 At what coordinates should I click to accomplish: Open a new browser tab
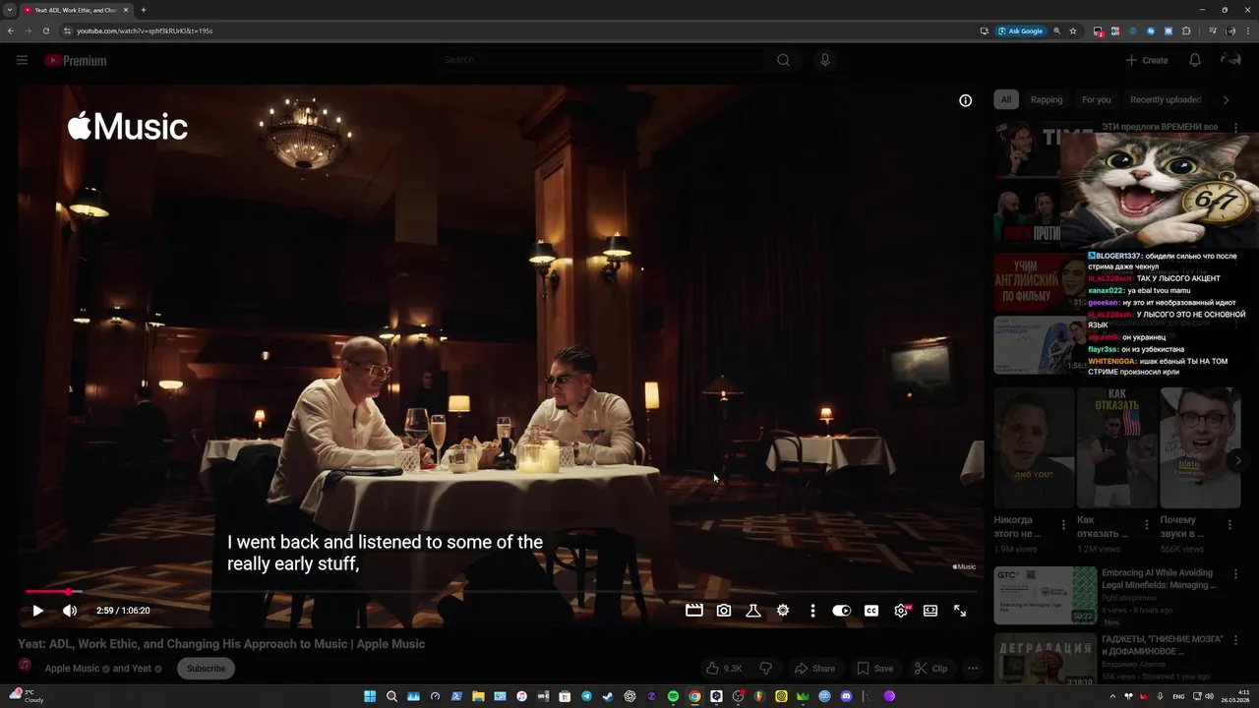click(x=144, y=10)
